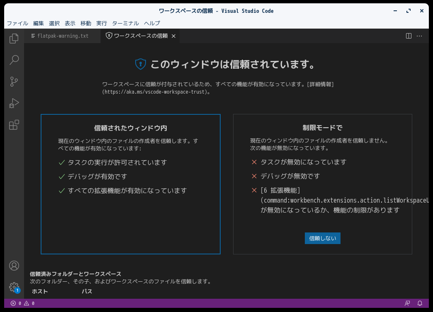This screenshot has height=312, width=433.
Task: Click すべての拡張機能が有効になっています item
Action: [x=127, y=191]
